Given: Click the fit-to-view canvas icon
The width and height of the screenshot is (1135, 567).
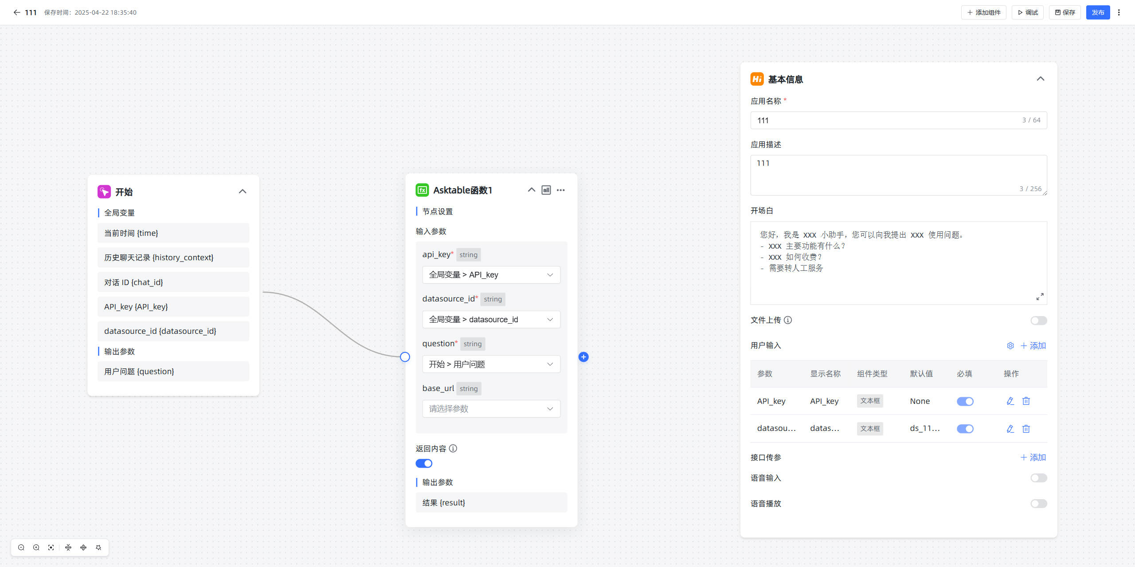Looking at the screenshot, I should pos(51,547).
